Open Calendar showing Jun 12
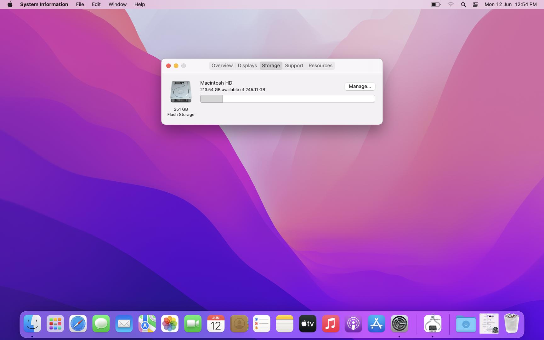 click(216, 324)
